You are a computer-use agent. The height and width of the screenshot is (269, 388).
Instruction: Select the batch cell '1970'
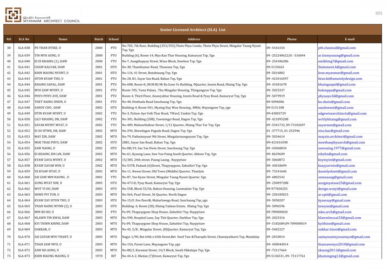click(99, 256)
